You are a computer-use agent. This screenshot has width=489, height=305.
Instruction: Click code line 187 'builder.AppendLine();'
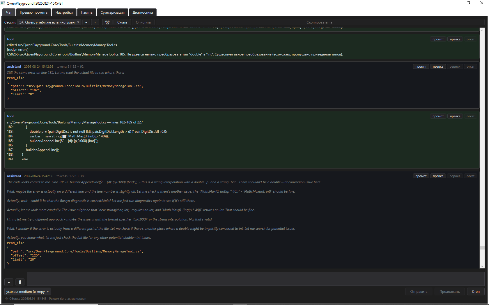coord(42,150)
